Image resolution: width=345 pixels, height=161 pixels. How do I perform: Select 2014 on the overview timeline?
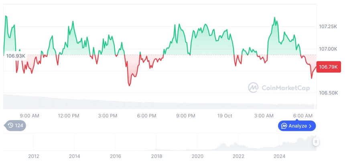pyautogui.click(x=74, y=156)
